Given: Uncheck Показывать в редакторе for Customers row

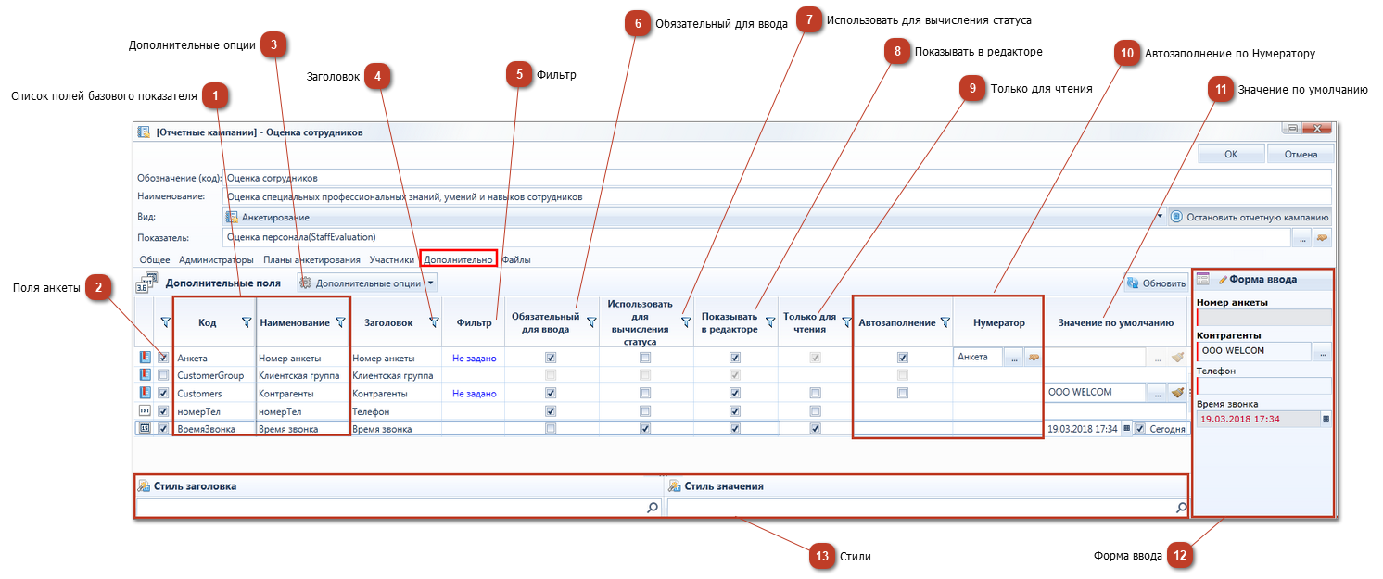Looking at the screenshot, I should click(x=735, y=393).
